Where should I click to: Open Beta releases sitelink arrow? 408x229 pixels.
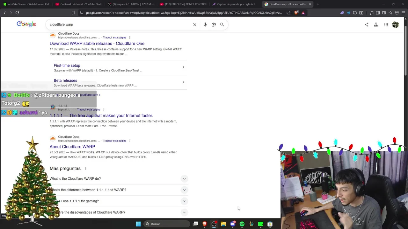(183, 82)
